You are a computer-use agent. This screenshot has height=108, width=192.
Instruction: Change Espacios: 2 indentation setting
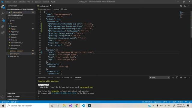(157, 102)
